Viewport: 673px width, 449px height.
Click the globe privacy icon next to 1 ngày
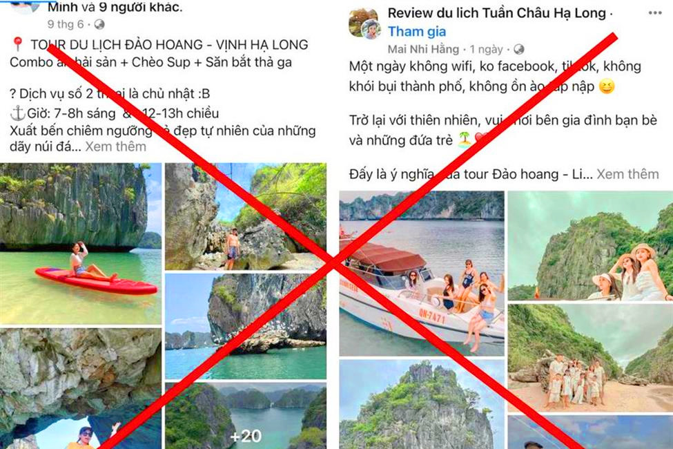(518, 50)
